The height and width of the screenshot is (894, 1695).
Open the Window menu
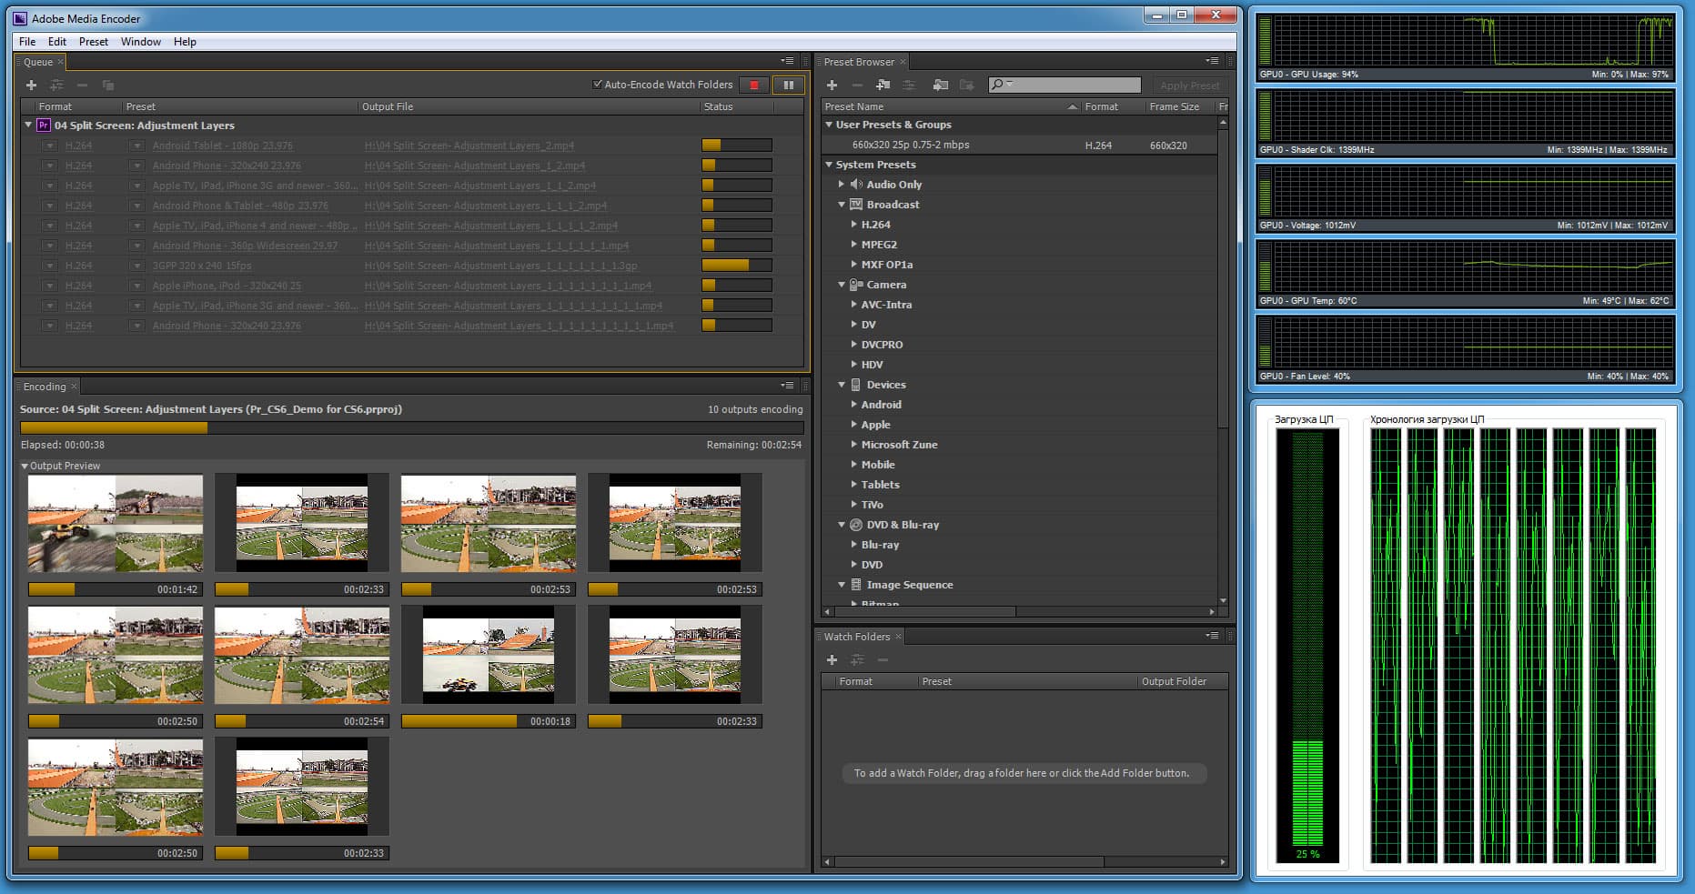[140, 42]
